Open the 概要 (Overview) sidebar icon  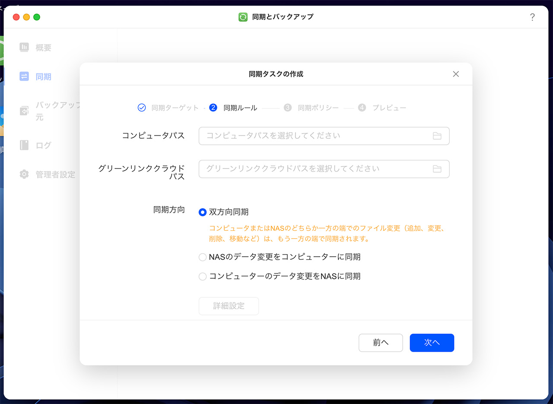pos(25,48)
